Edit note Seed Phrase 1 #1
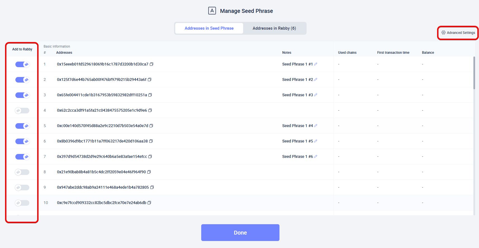This screenshot has width=479, height=248. (x=316, y=64)
